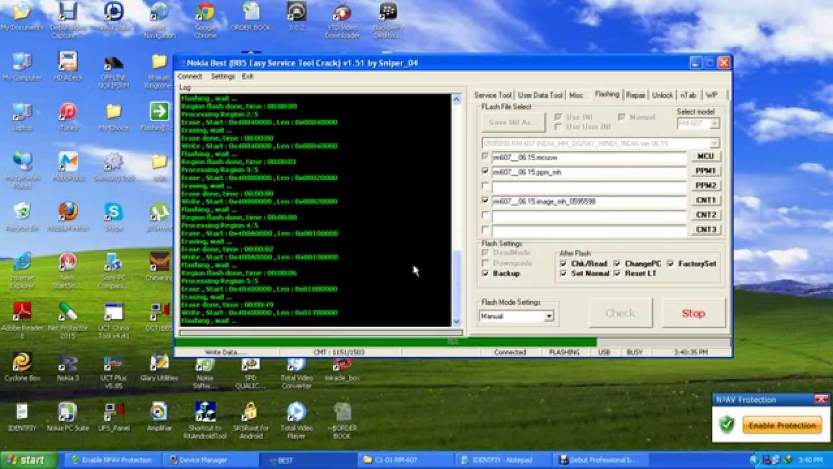Click the PPM2 file browse button
Image resolution: width=833 pixels, height=469 pixels.
point(705,186)
